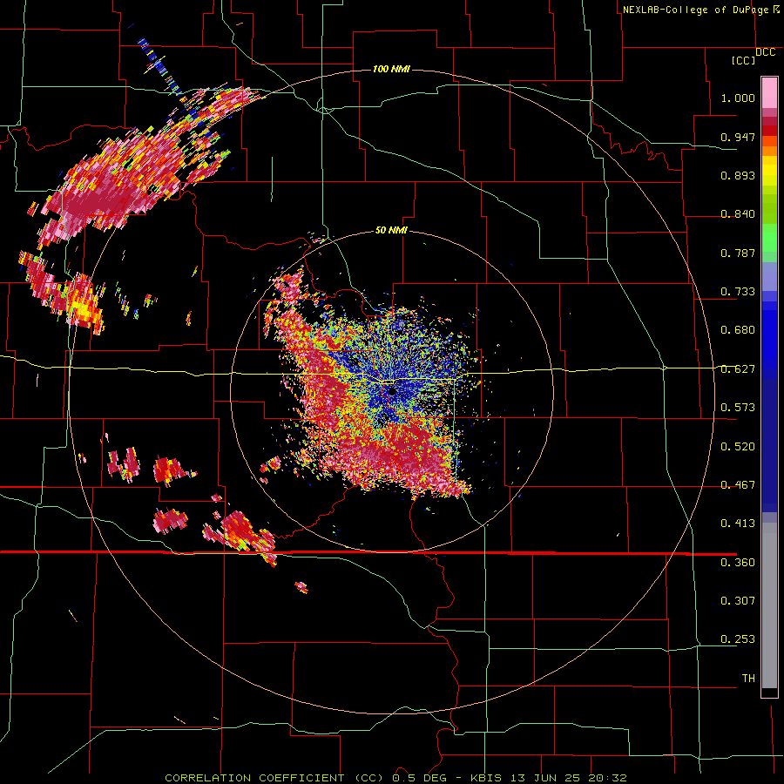Click the [CC] unit label
Image resolution: width=784 pixels, height=784 pixels.
(x=743, y=60)
